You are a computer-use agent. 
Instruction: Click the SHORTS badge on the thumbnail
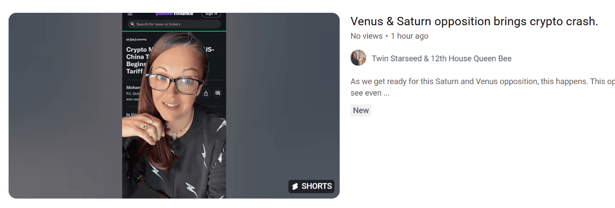pos(311,186)
